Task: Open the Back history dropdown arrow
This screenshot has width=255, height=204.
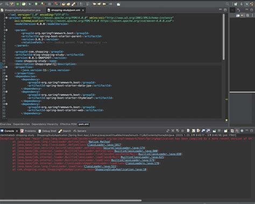Action: pos(107,4)
